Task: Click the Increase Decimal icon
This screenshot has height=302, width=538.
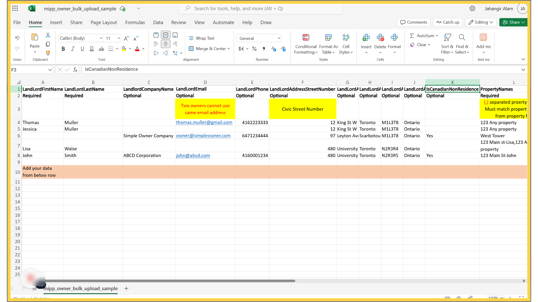Action: tap(274, 49)
